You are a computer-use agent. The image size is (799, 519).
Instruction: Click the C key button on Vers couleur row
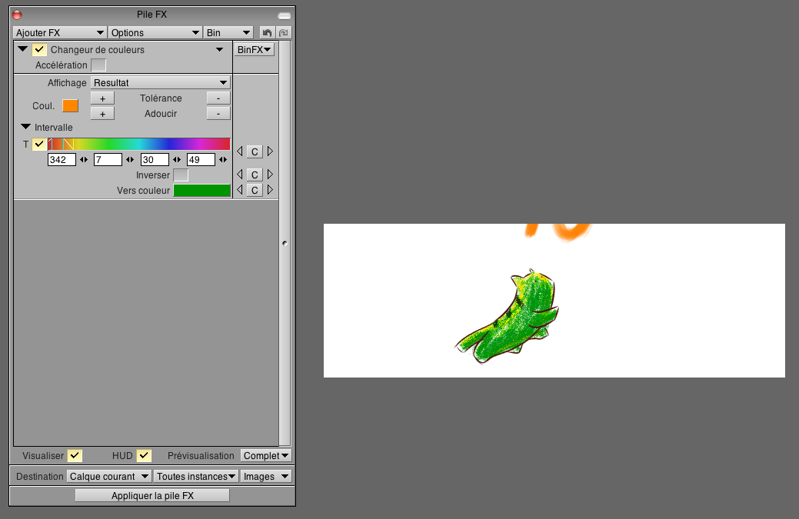tap(255, 190)
